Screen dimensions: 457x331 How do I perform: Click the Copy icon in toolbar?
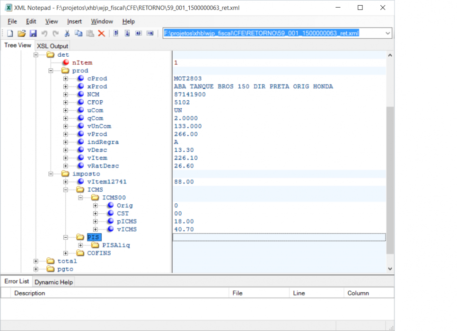pyautogui.click(x=79, y=33)
